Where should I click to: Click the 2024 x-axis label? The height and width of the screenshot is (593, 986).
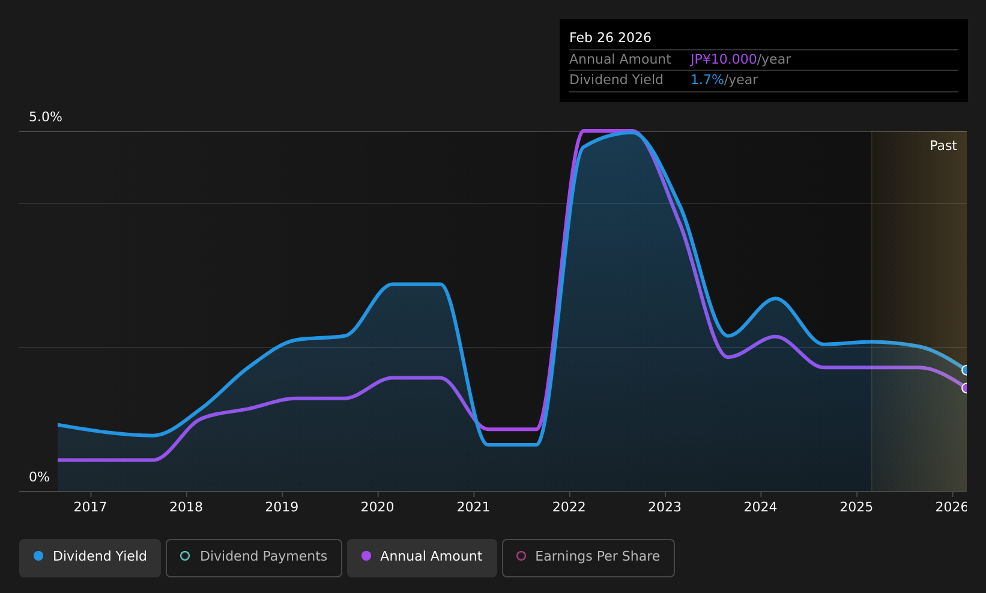(761, 507)
